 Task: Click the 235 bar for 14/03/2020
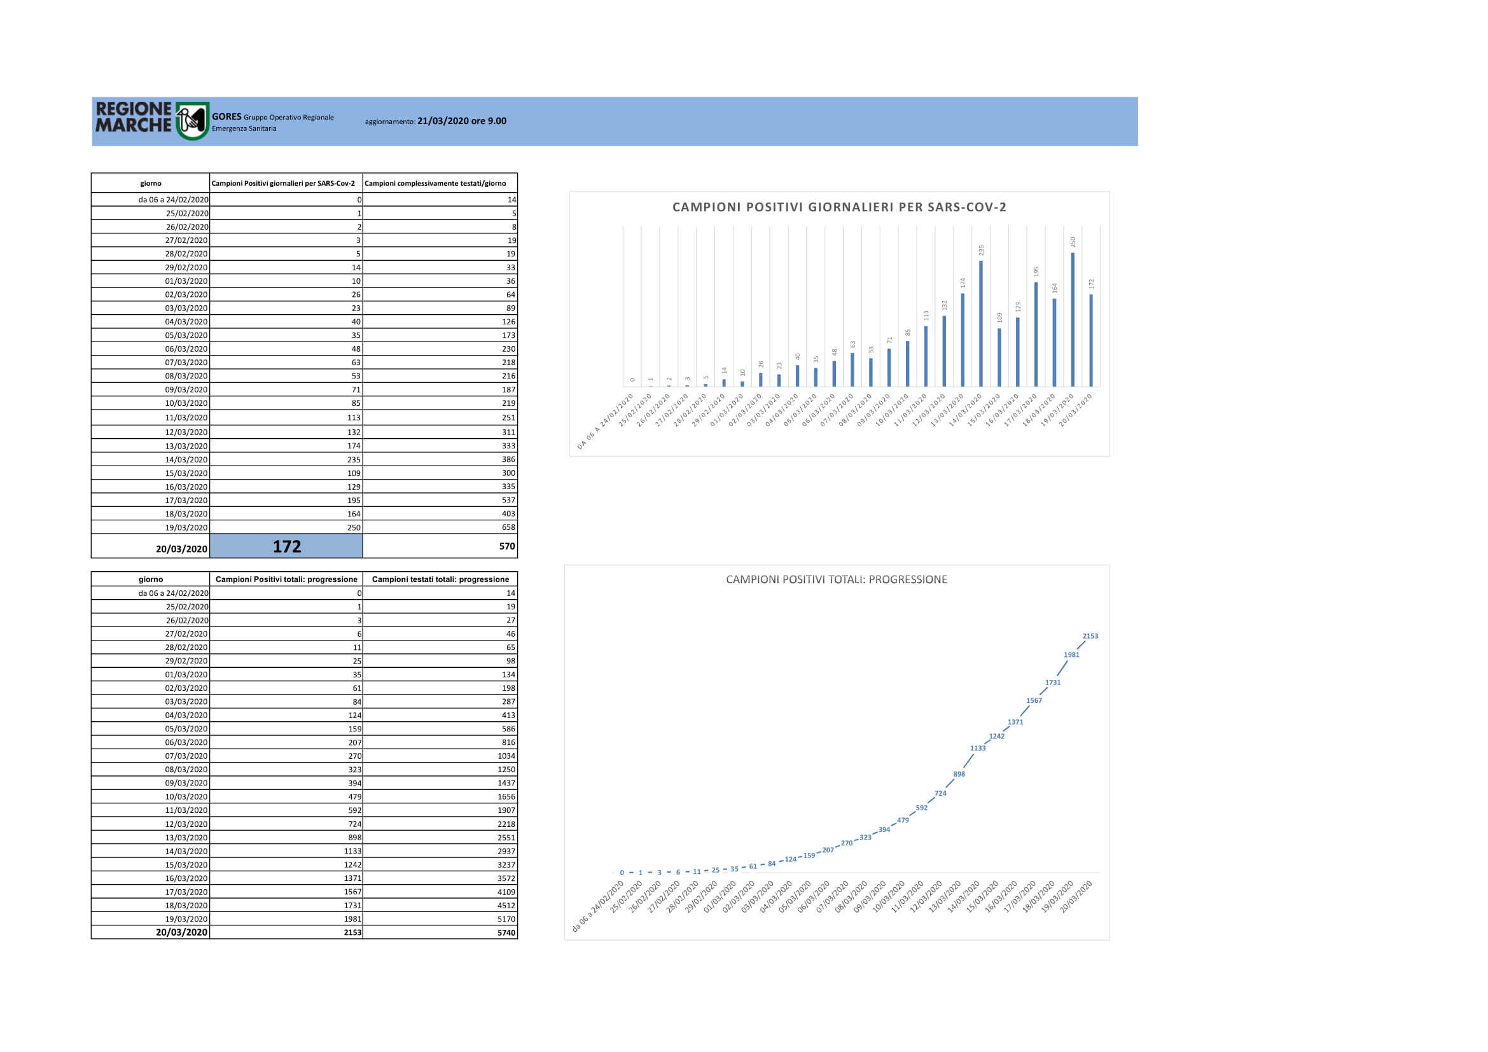980,324
